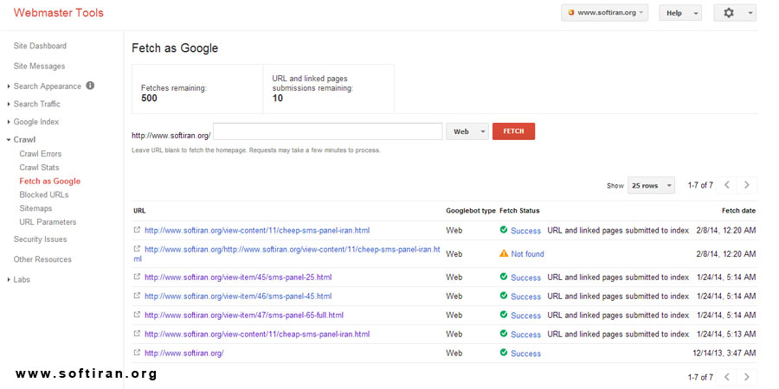Click the Googlebot type column header
The image size is (779, 389).
coord(471,210)
